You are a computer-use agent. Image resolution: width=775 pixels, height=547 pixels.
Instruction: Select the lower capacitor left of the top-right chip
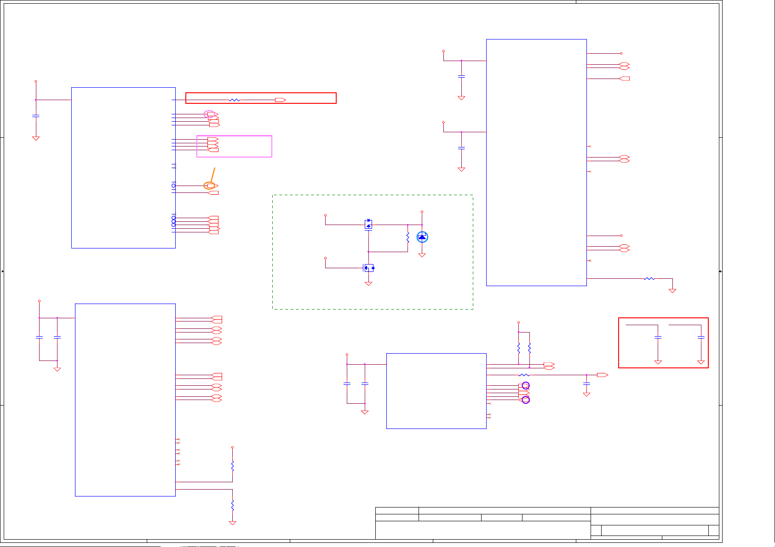coord(461,148)
